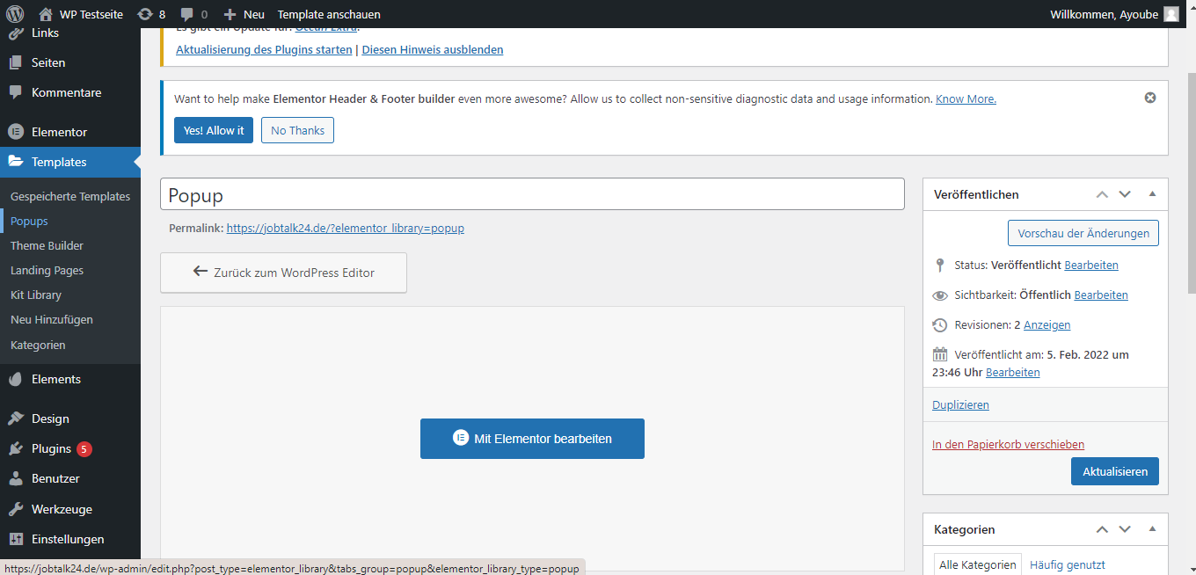1196x575 pixels.
Task: Click the Einstellungen settings icon in sidebar
Action: click(16, 539)
